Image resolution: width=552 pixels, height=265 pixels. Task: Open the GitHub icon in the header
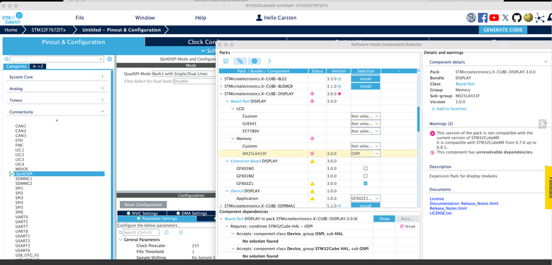(517, 18)
